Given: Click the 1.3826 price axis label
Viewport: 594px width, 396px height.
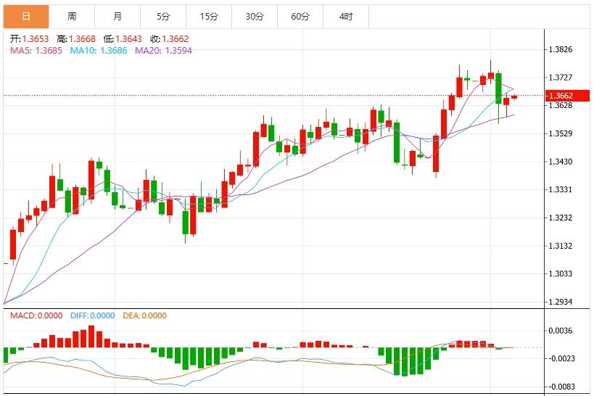Looking at the screenshot, I should 561,50.
